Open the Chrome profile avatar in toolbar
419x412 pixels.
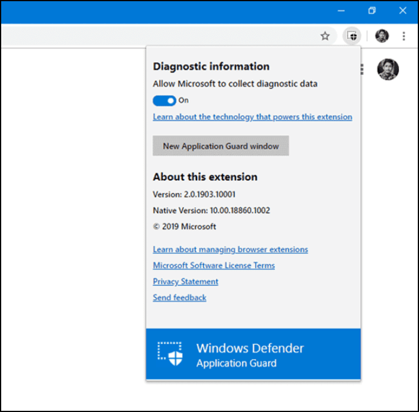tap(382, 36)
